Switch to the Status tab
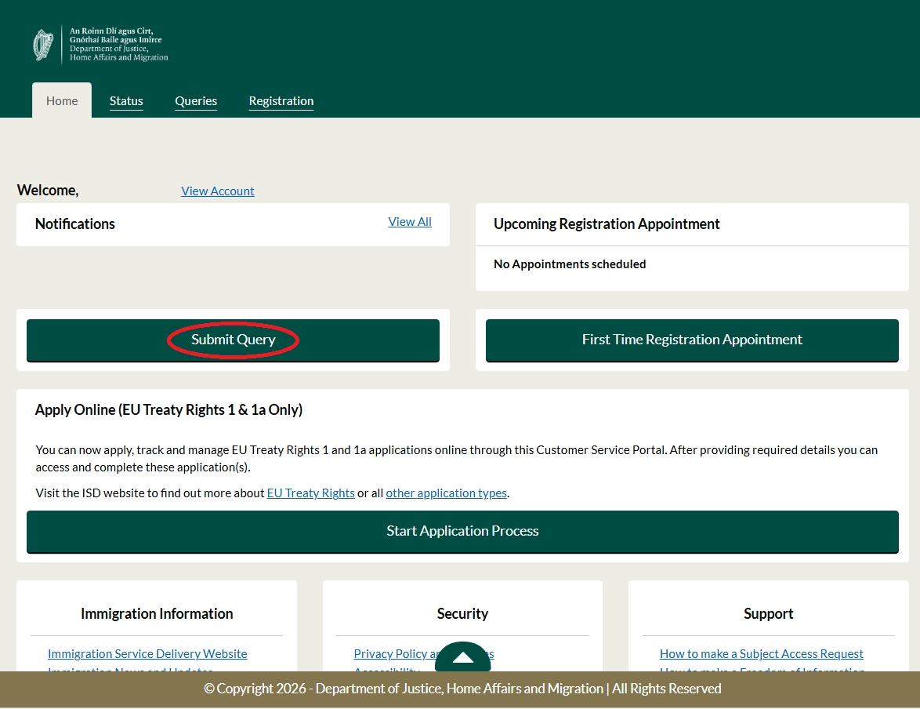 tap(126, 101)
